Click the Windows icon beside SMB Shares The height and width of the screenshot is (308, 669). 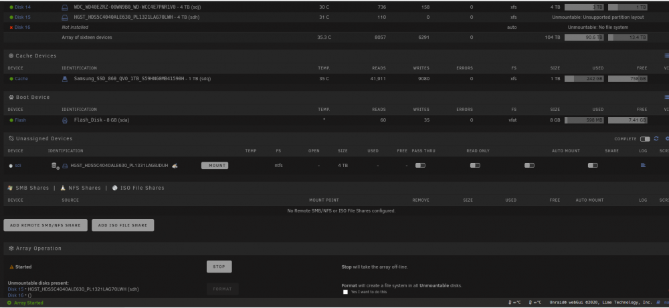pyautogui.click(x=10, y=188)
